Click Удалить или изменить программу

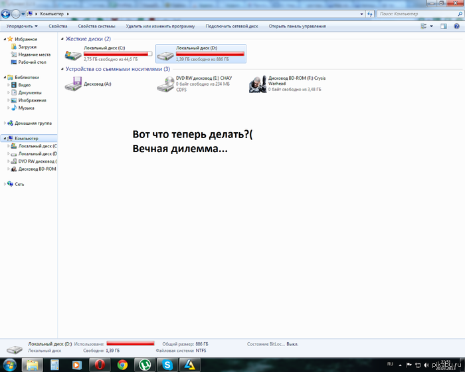[x=160, y=27]
